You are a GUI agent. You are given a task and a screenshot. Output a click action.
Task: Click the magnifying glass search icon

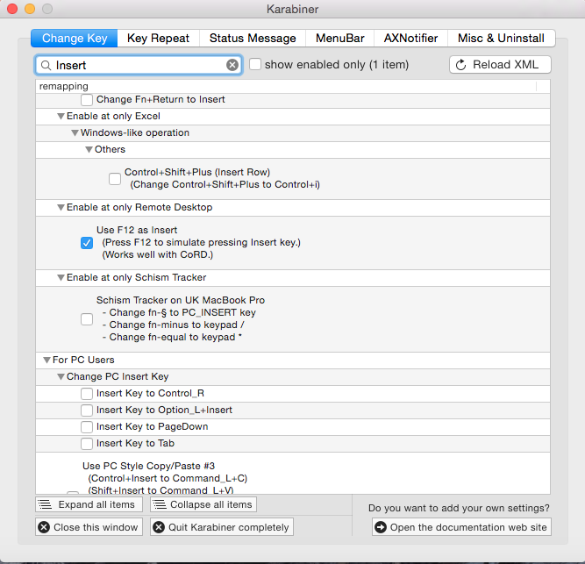46,65
